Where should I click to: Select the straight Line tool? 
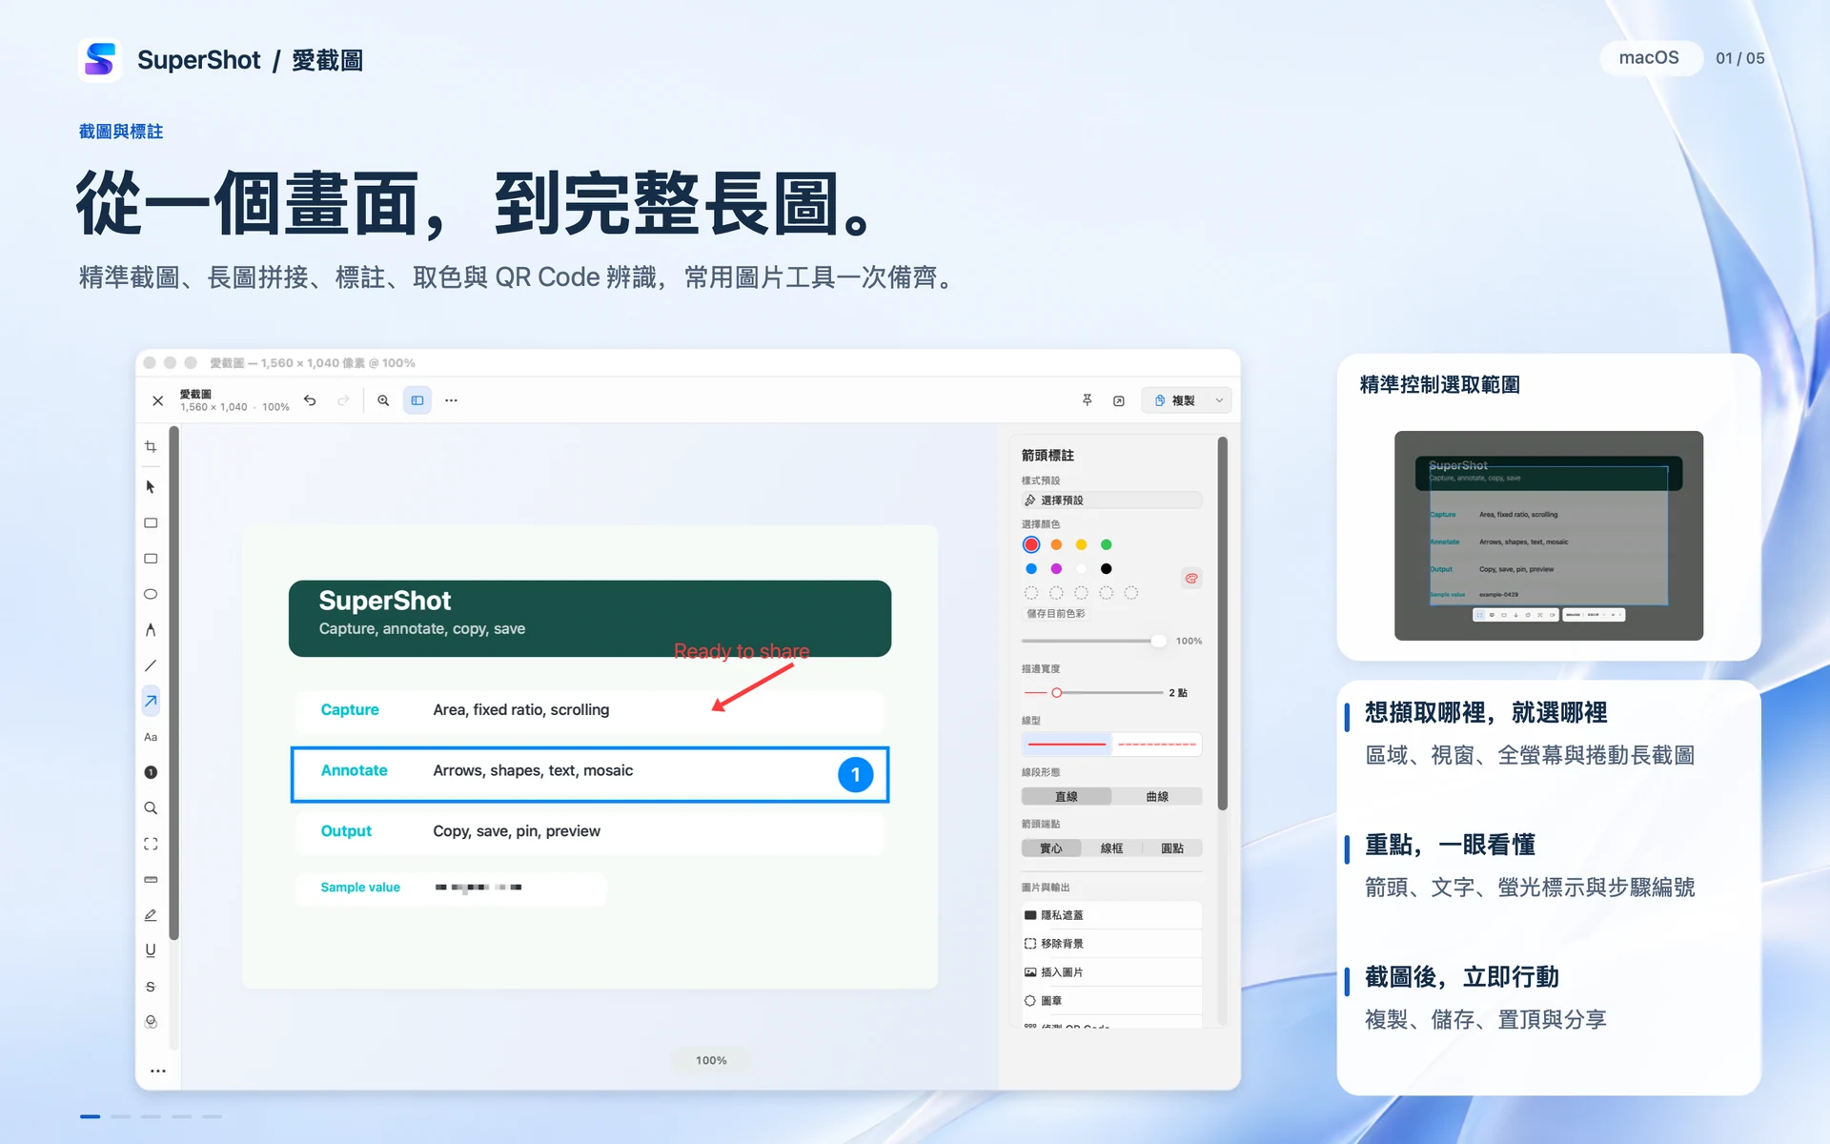click(151, 665)
